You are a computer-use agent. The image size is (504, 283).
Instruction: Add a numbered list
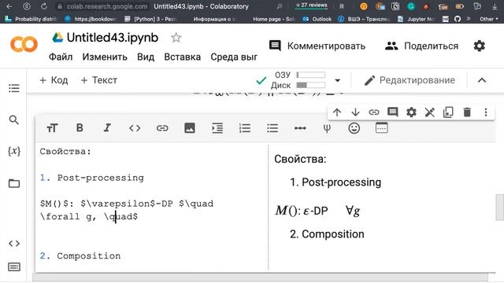(245, 128)
